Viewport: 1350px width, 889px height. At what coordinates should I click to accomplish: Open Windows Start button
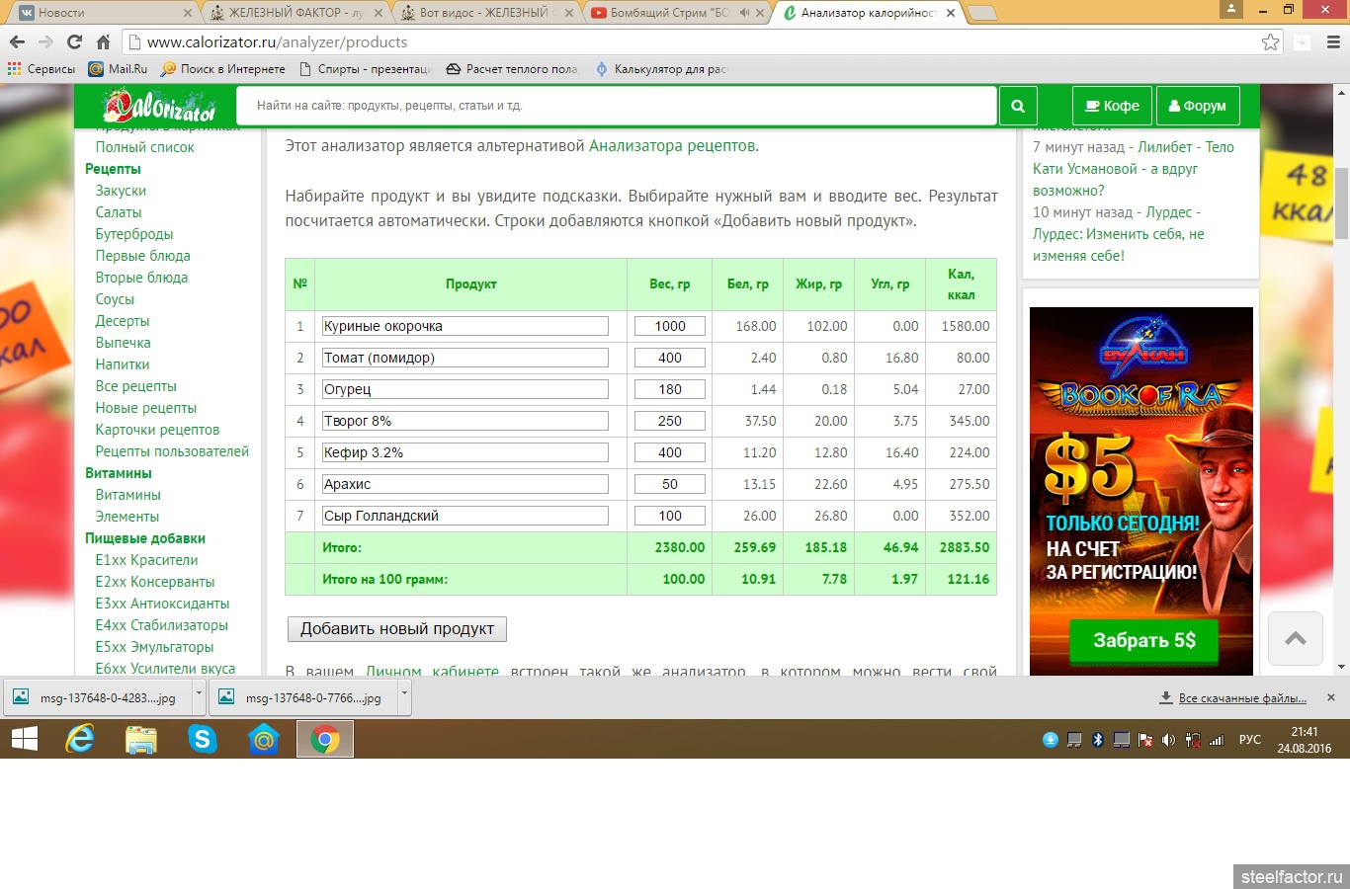(x=24, y=739)
